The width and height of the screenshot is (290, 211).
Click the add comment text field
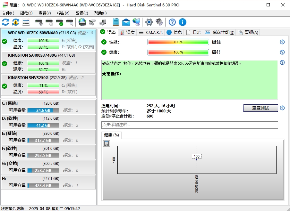pyautogui.click(x=189, y=125)
